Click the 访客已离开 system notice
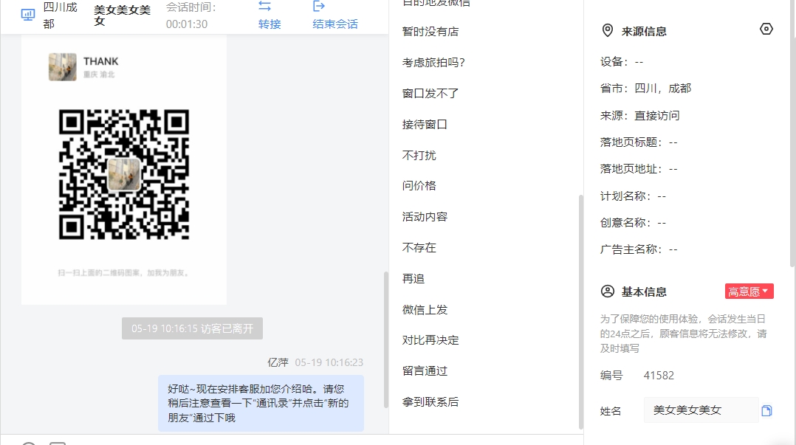796x445 pixels. pos(193,328)
